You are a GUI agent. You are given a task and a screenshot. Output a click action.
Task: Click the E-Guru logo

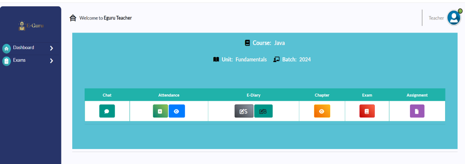(x=31, y=25)
